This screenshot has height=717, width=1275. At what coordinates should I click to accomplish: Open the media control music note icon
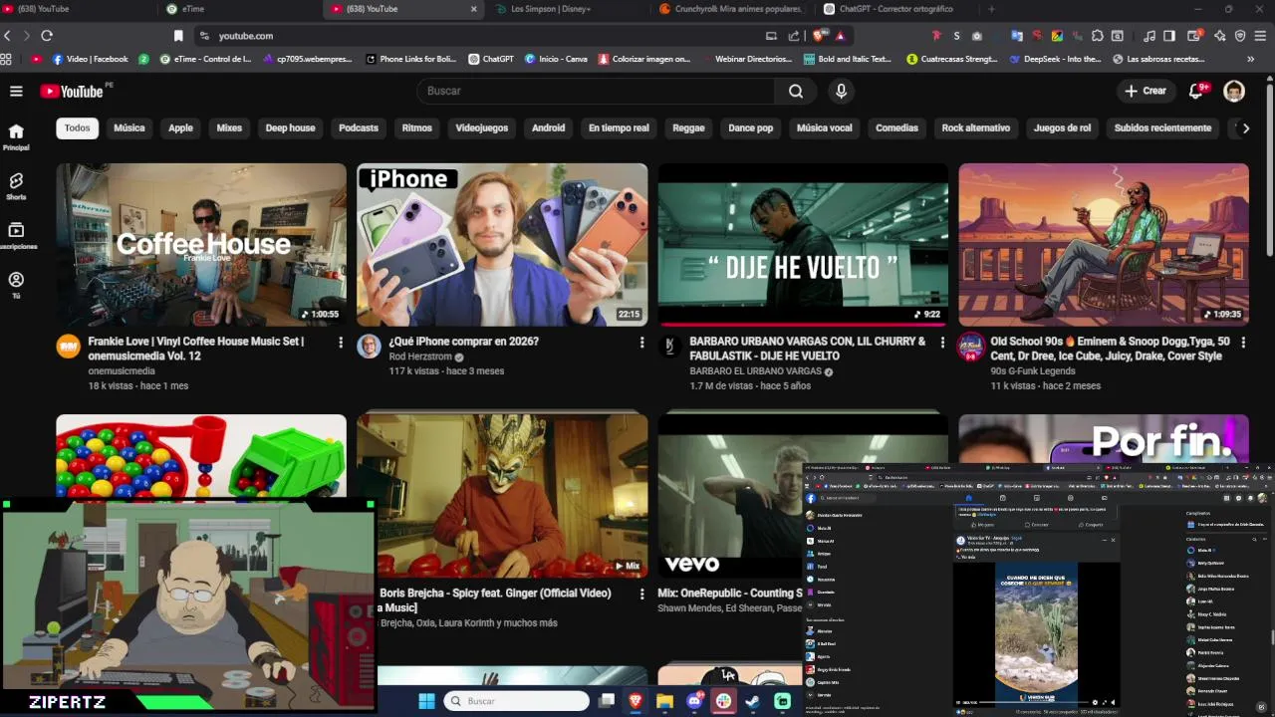(1149, 36)
